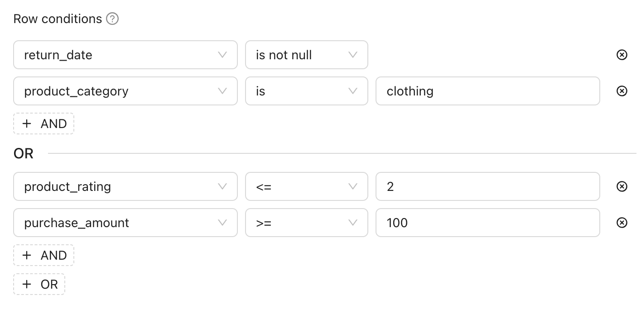Click the value field containing 2
641x309 pixels.
(487, 186)
